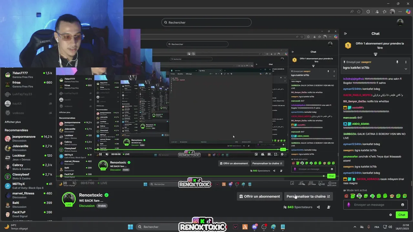Image resolution: width=413 pixels, height=232 pixels.
Task: Open the browser extensions puzzle icon
Action: pyautogui.click(x=368, y=12)
